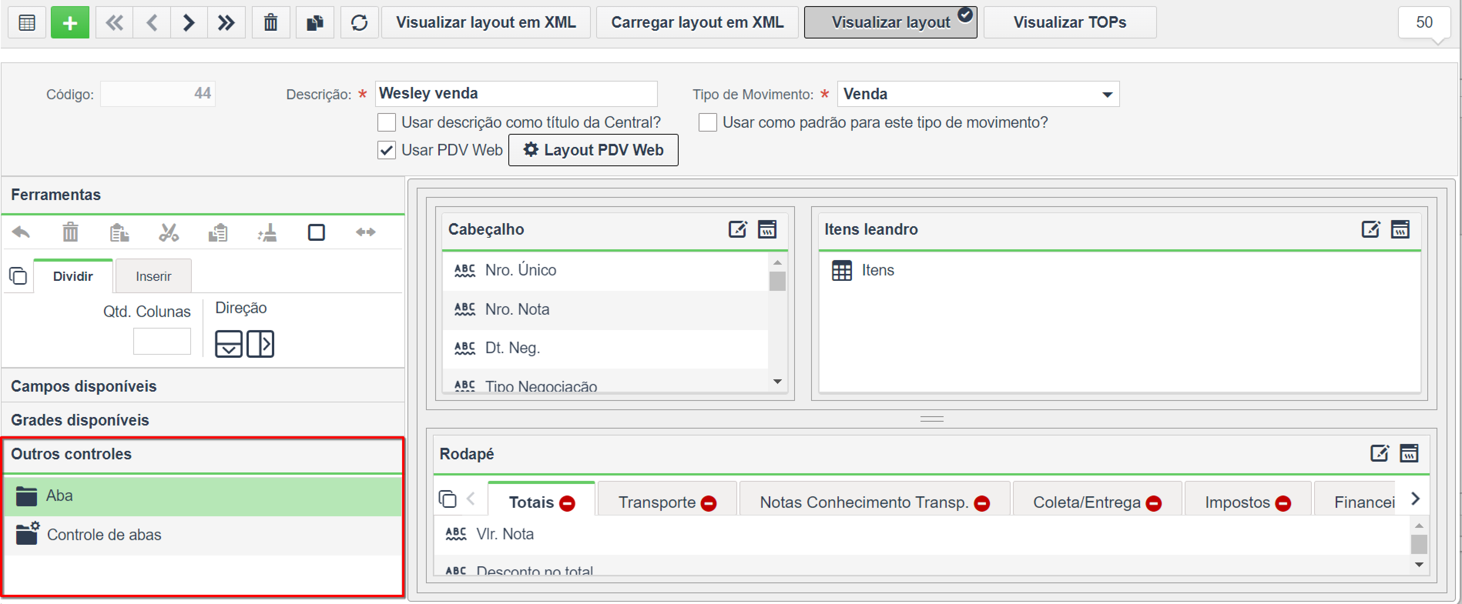Select horizontal resize arrows tool
1462x604 pixels.
365,232
